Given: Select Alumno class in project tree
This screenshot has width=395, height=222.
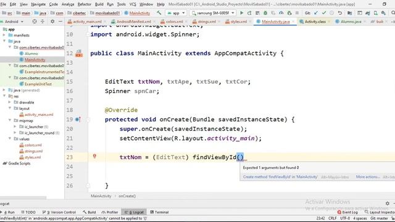Looking at the screenshot, I should [x=31, y=54].
